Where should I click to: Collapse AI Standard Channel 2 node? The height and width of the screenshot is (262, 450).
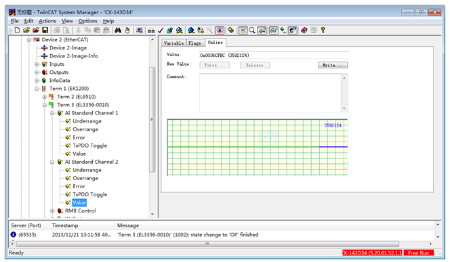click(x=52, y=162)
